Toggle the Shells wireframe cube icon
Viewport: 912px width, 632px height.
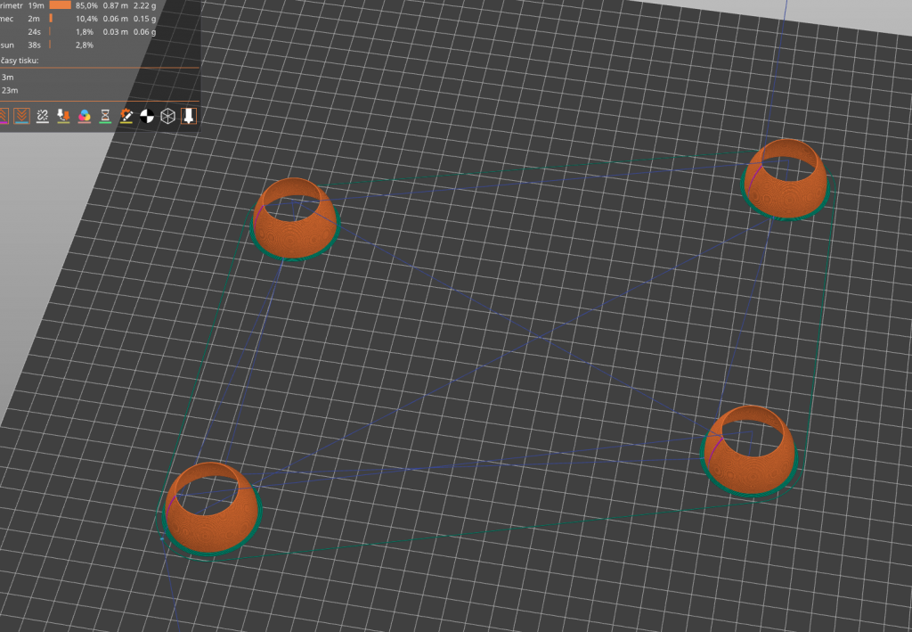pos(167,116)
